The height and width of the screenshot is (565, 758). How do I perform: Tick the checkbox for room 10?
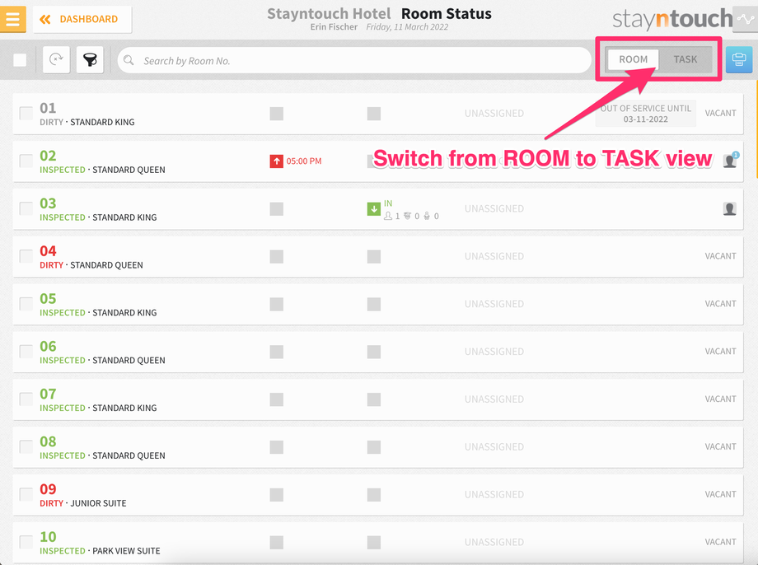click(x=26, y=542)
